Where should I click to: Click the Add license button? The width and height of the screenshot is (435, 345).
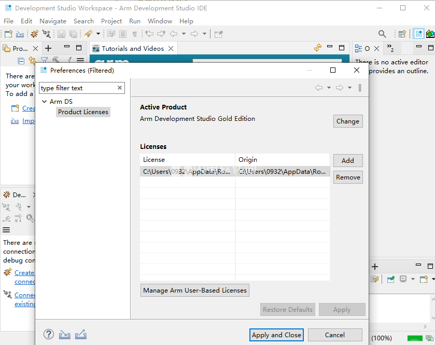click(x=348, y=161)
